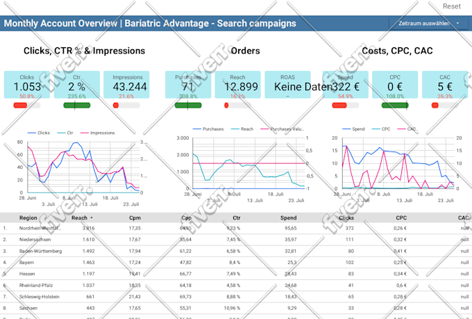
Task: Select the Schleswig-Holstein region row
Action: [236, 297]
